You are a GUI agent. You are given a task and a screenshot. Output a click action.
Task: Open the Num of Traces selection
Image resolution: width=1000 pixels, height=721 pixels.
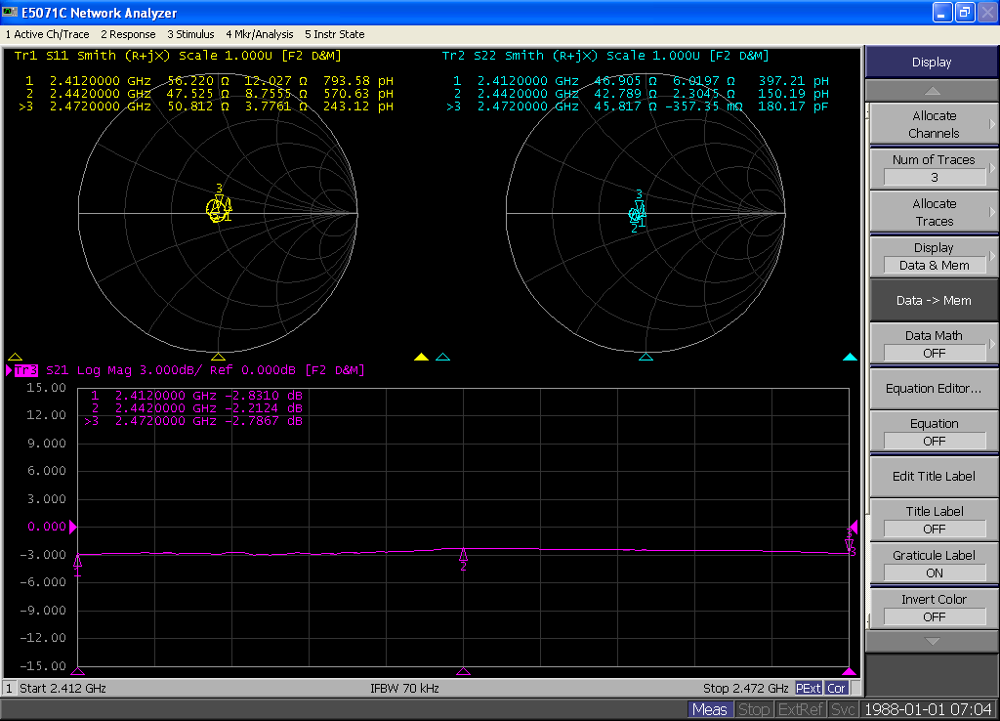point(933,168)
